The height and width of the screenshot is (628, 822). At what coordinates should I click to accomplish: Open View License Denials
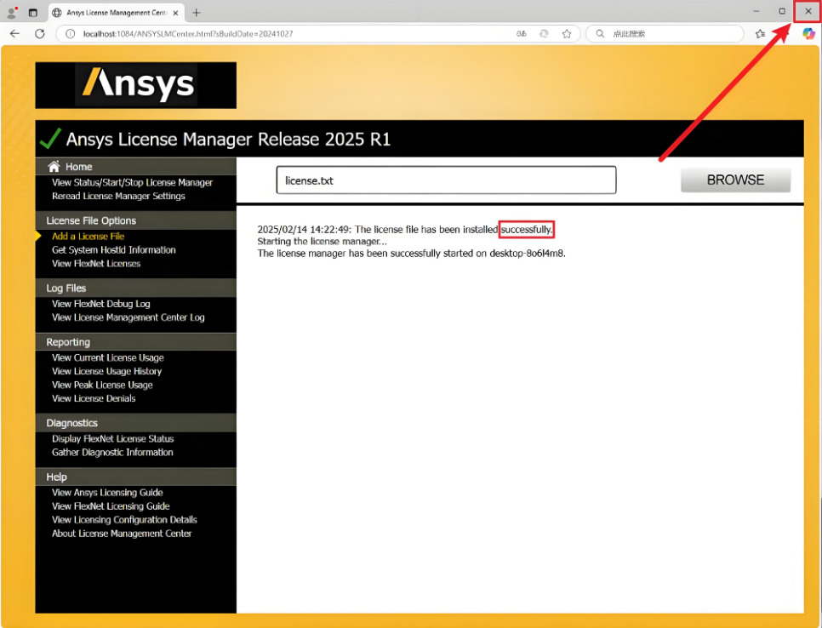(94, 399)
